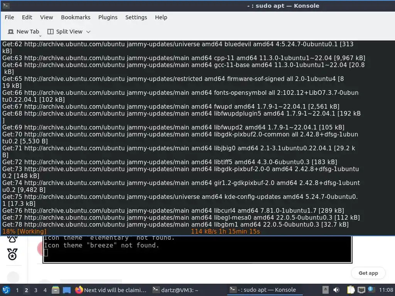Open the Settings menu
The height and width of the screenshot is (296, 395).
pos(136,17)
